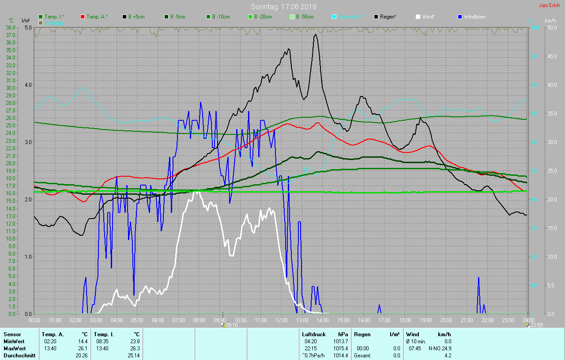This screenshot has width=565, height=360.
Task: Click the red Jarz Erich label
Action: click(549, 5)
